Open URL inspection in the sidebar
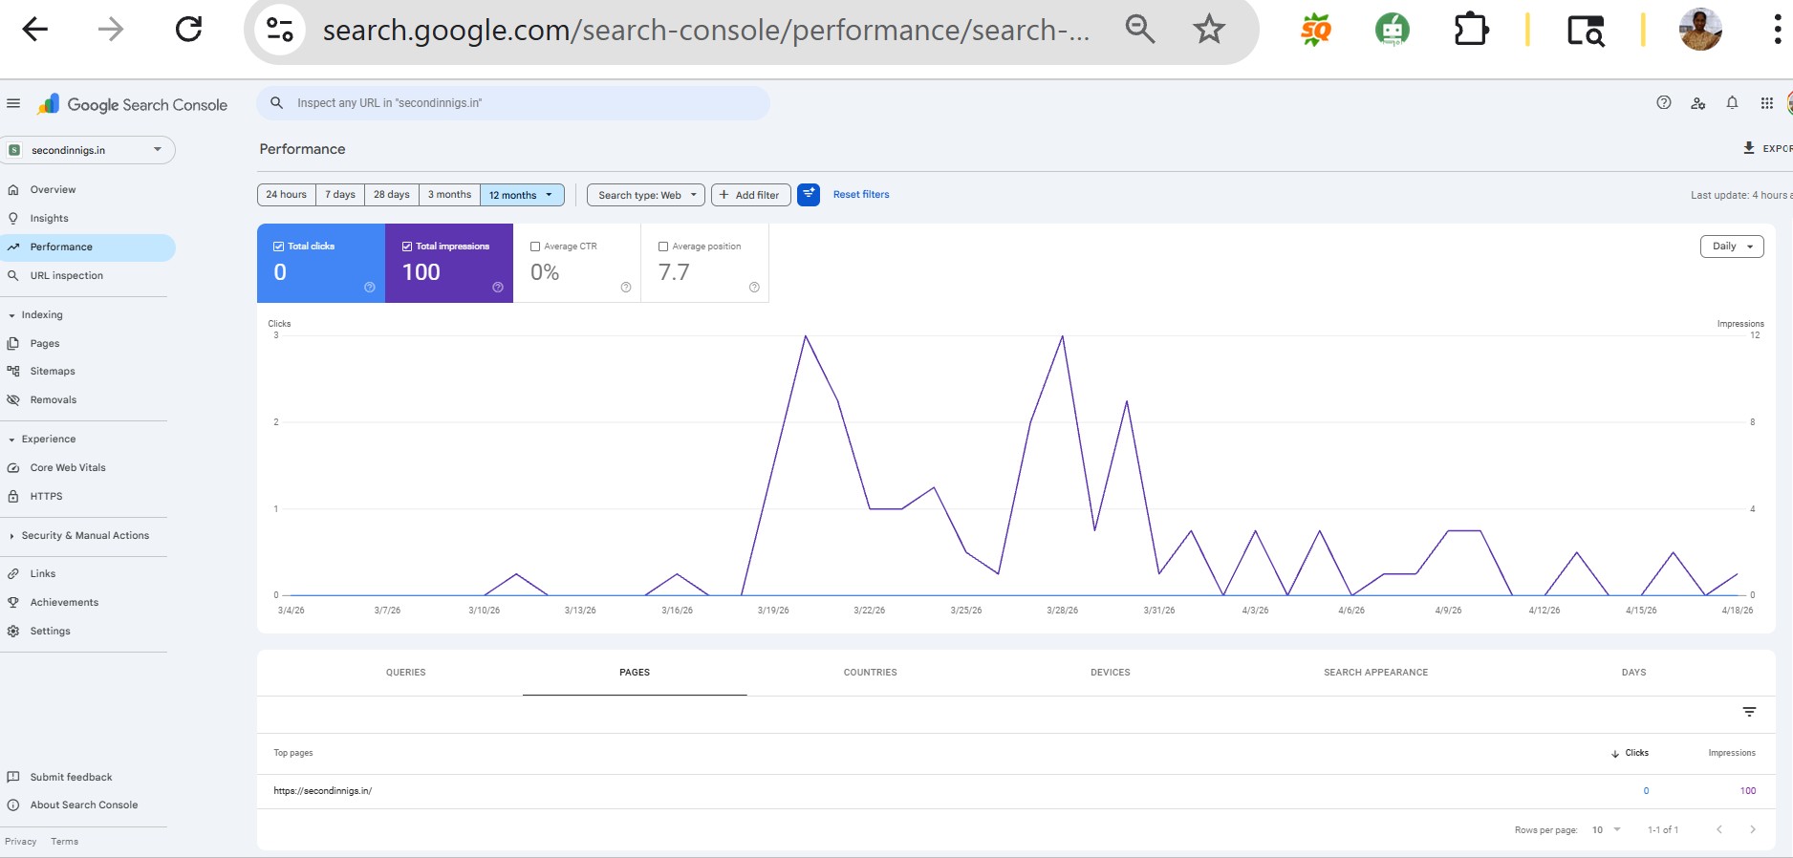This screenshot has width=1793, height=858. point(66,276)
